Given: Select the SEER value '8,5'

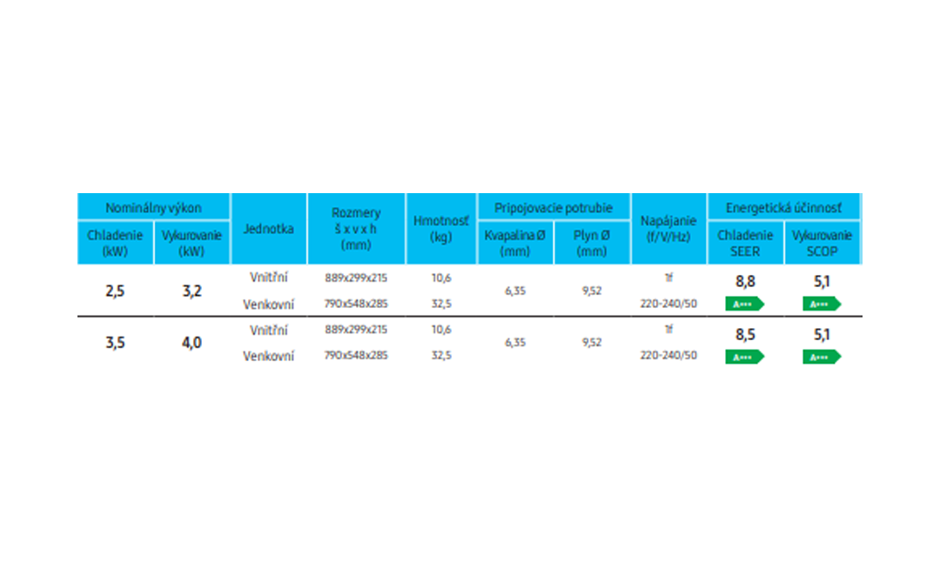Looking at the screenshot, I should pos(745,334).
